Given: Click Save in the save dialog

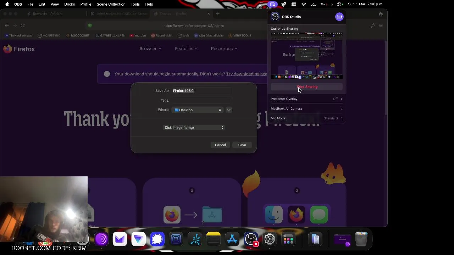Looking at the screenshot, I should point(242,145).
